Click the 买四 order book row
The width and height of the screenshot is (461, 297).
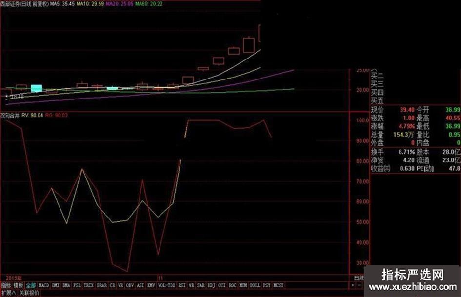click(377, 93)
